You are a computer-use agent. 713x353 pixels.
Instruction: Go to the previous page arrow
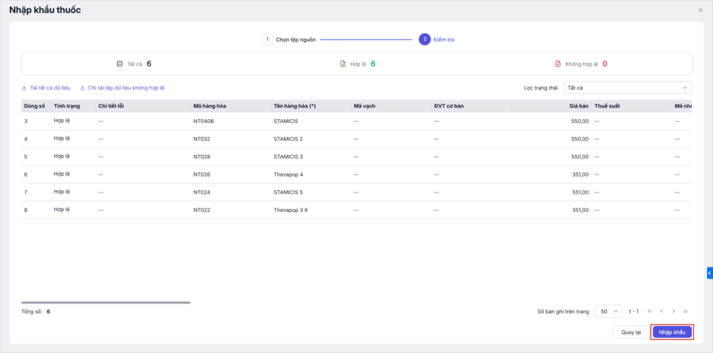pyautogui.click(x=661, y=311)
